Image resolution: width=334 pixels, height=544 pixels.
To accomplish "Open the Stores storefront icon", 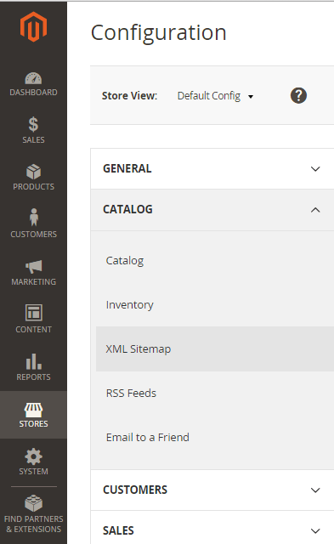I will click(x=34, y=410).
